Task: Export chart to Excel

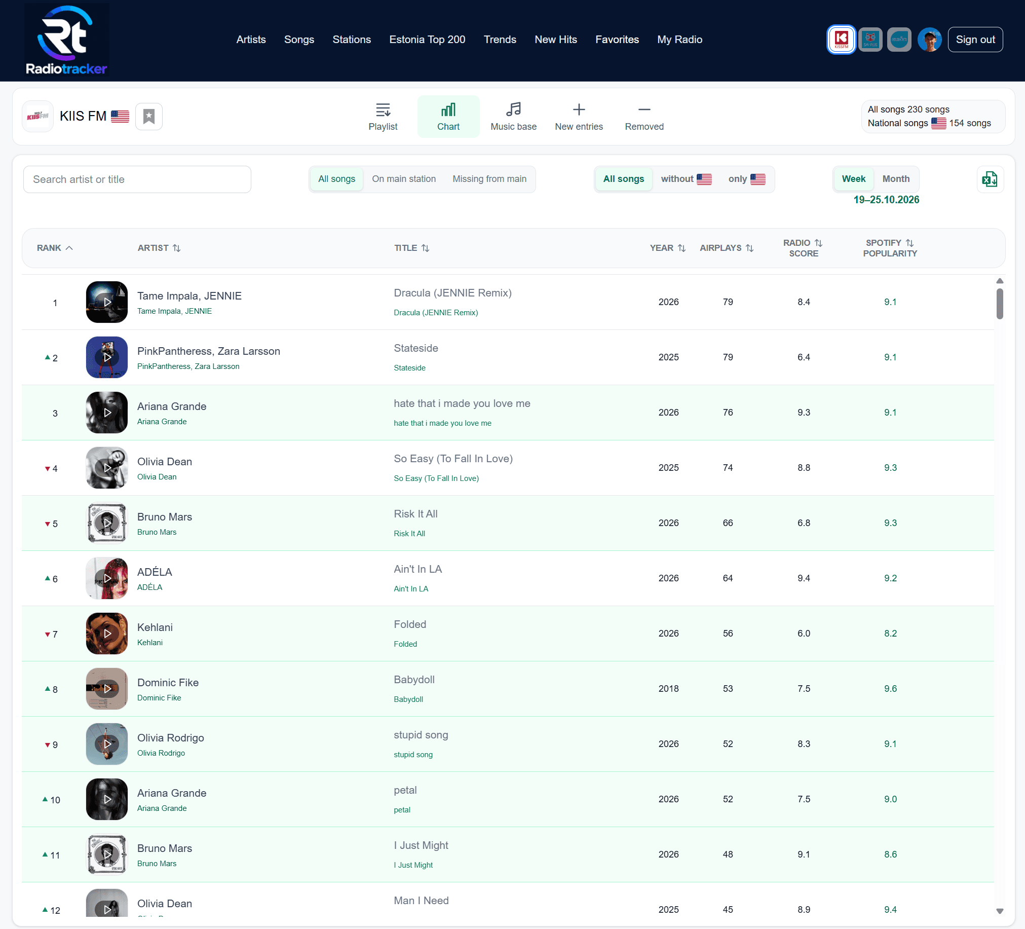Action: tap(990, 179)
